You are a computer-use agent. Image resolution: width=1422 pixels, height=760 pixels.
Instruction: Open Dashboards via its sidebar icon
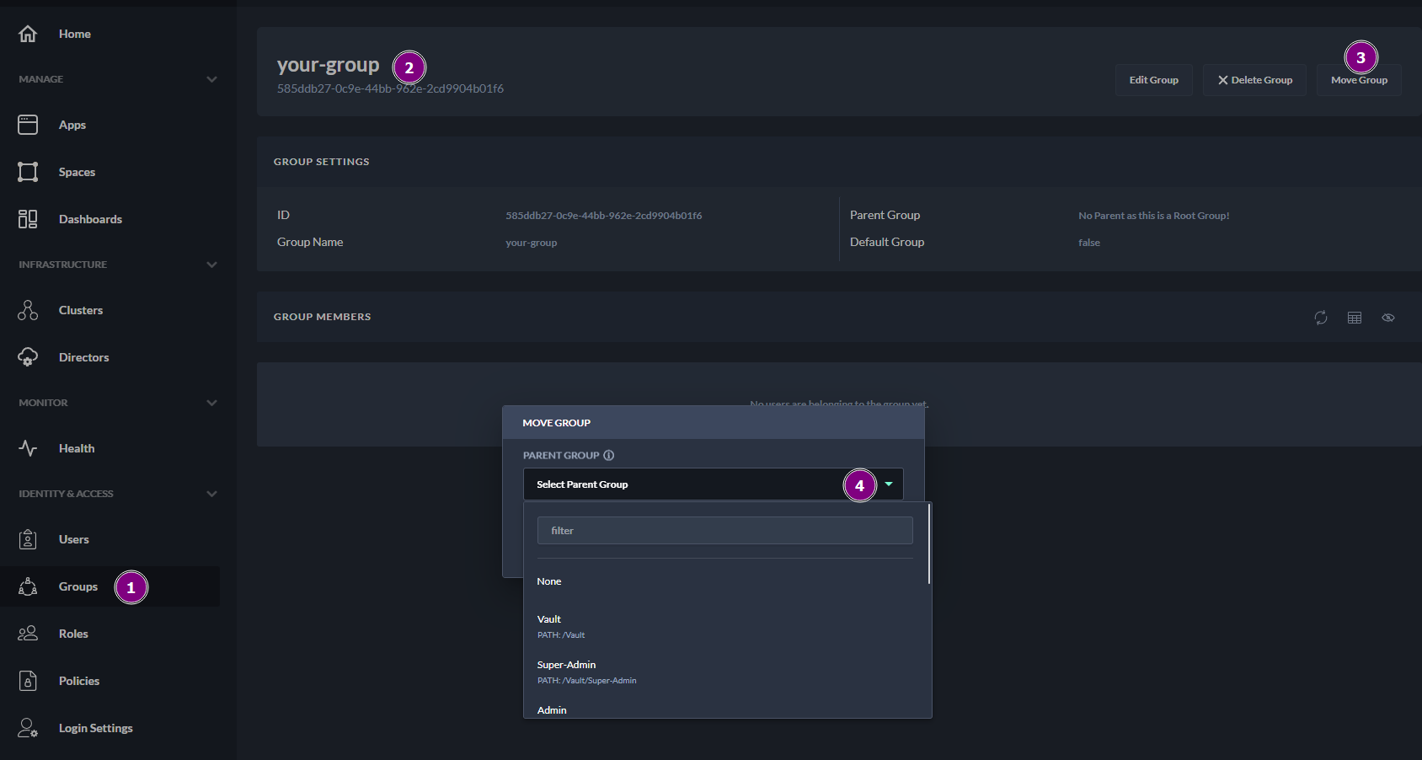(28, 219)
